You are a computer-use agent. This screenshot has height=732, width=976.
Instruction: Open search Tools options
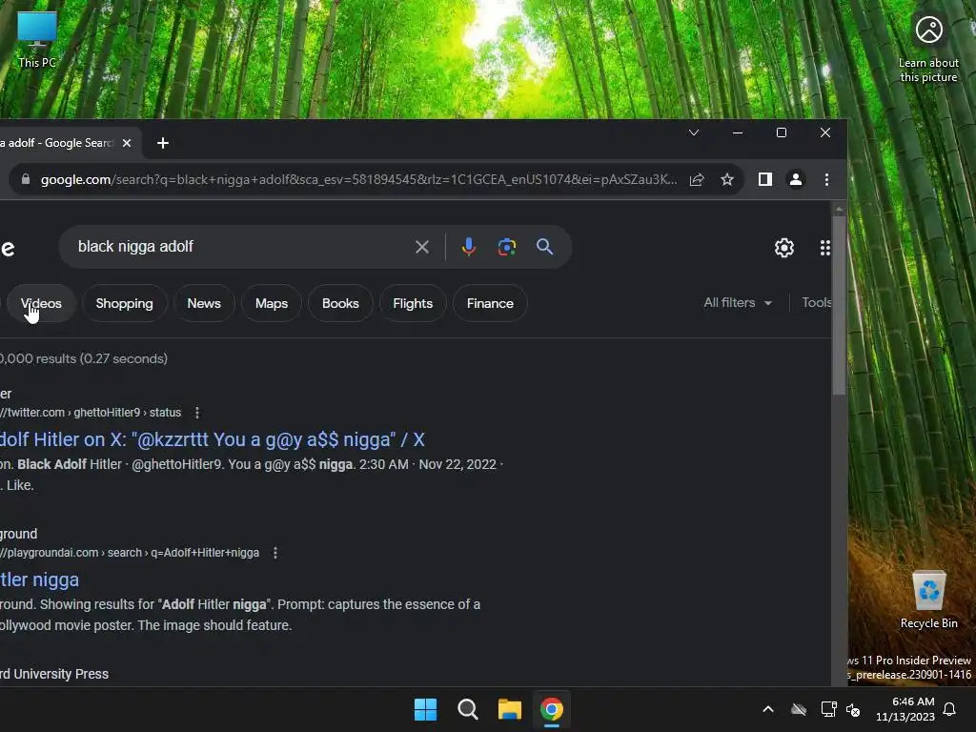817,302
